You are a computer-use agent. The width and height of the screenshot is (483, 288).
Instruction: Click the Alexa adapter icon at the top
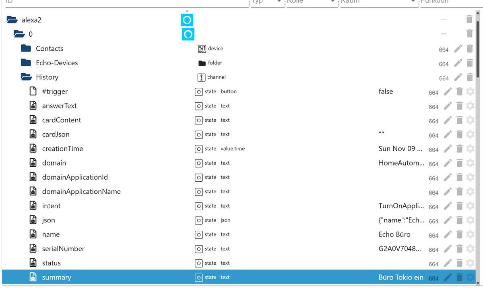(187, 19)
